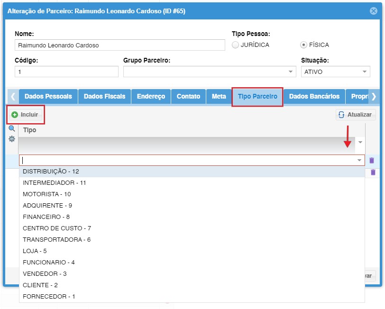
Task: Close the Alteração de Parceiro dialog
Action: point(374,10)
